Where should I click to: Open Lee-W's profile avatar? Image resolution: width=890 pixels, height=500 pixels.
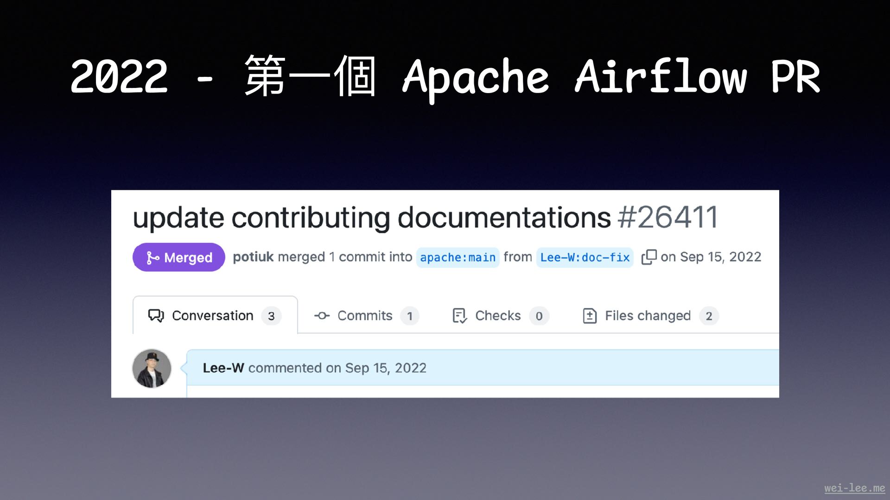pos(152,369)
